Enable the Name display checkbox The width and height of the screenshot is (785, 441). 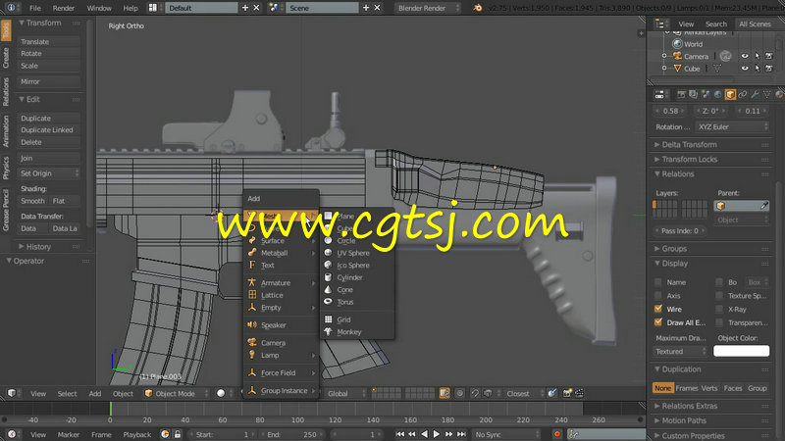pos(658,282)
